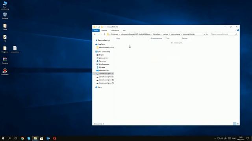
Task: Open the Поделиться ribbon tab
Action: click(115, 31)
